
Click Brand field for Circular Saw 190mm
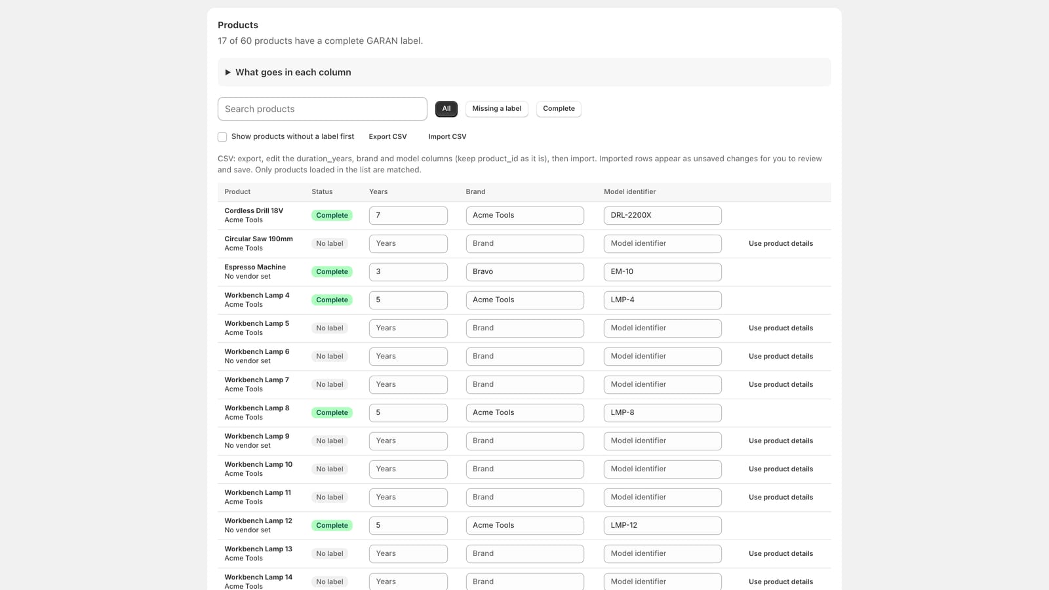524,244
